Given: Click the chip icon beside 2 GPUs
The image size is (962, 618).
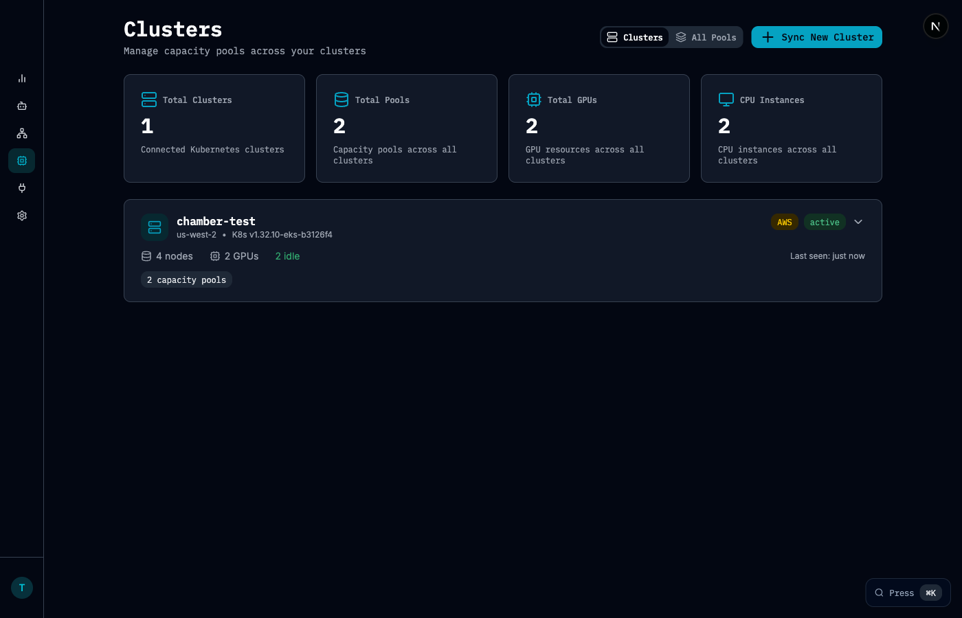Looking at the screenshot, I should click(215, 256).
